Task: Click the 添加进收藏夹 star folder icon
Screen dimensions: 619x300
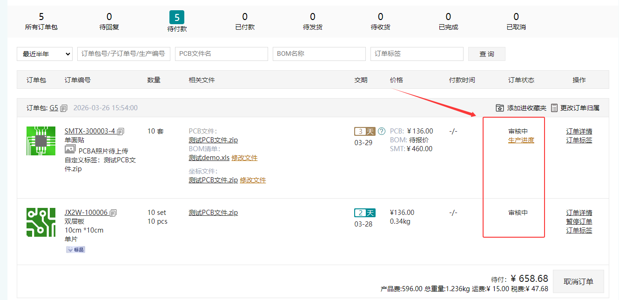Action: [x=500, y=108]
